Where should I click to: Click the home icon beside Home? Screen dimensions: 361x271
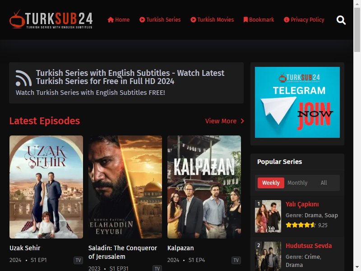coord(111,20)
